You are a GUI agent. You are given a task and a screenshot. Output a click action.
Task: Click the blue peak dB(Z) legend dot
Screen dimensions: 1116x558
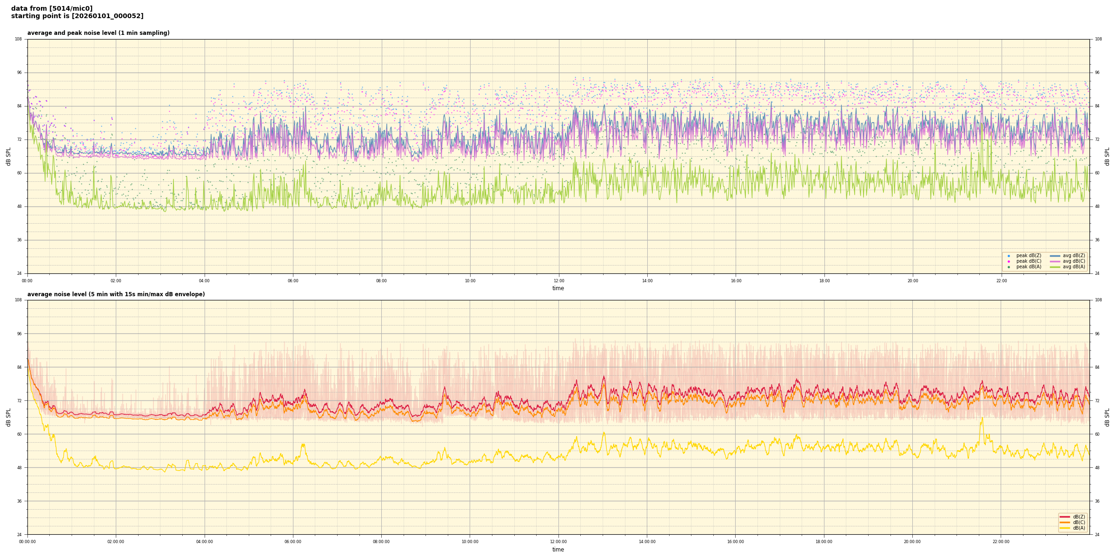(x=1009, y=256)
